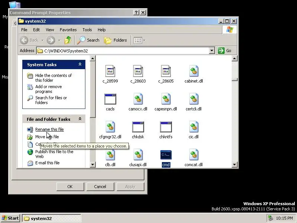Select the cmd command prompt icon
This screenshot has height=223, width=297.
point(166,155)
